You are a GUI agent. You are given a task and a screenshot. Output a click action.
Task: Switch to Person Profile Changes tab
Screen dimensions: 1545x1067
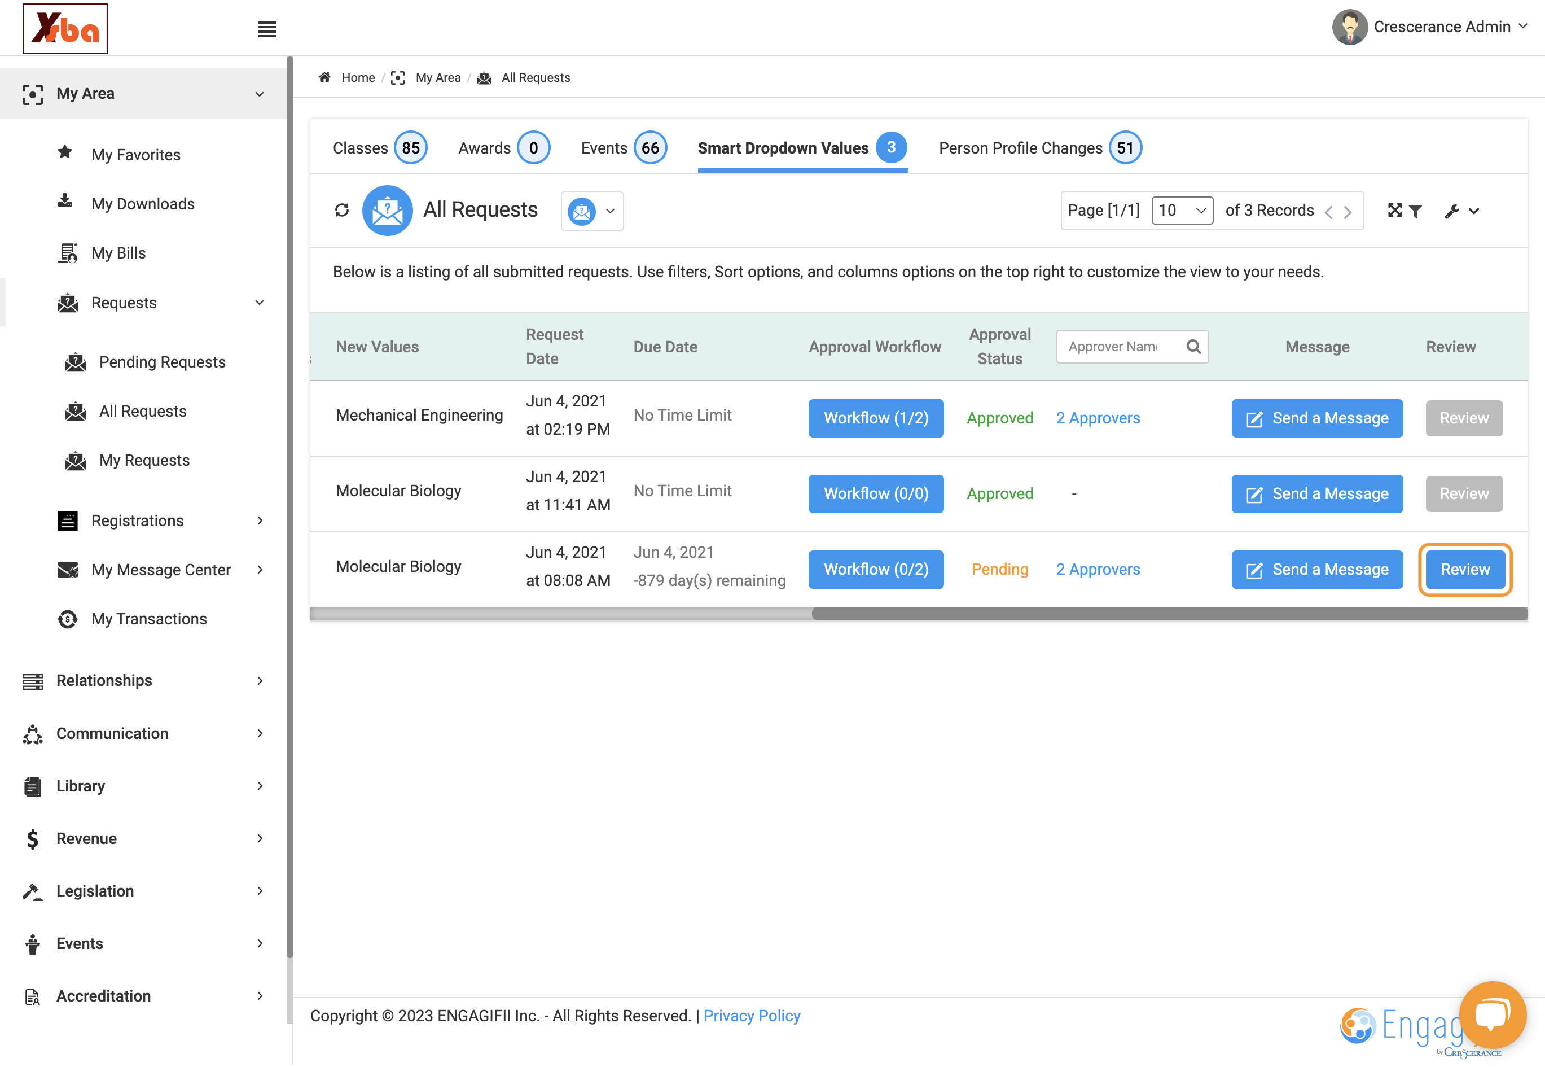(1040, 148)
